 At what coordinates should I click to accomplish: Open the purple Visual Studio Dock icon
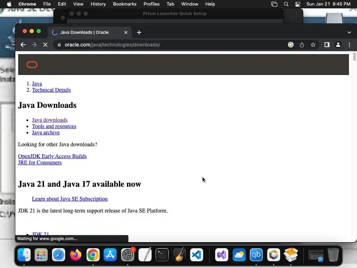pos(222,254)
